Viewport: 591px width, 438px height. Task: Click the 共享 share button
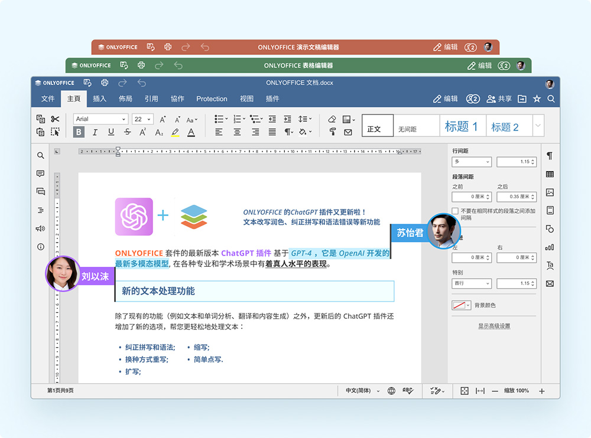coord(499,99)
